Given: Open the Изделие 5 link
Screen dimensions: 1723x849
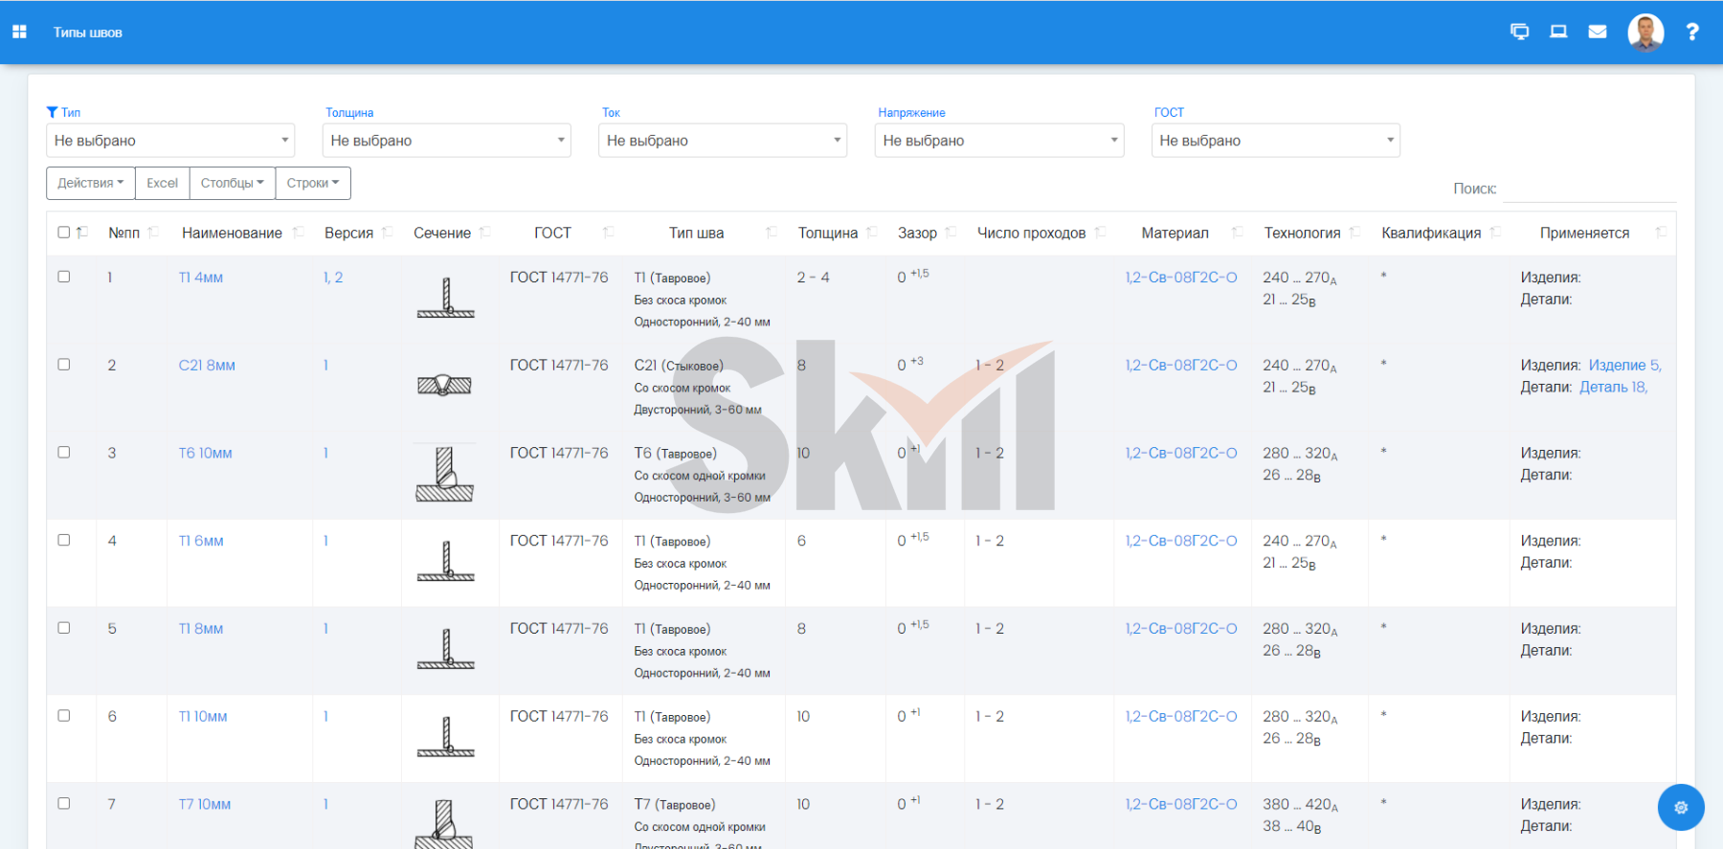Looking at the screenshot, I should (1624, 366).
